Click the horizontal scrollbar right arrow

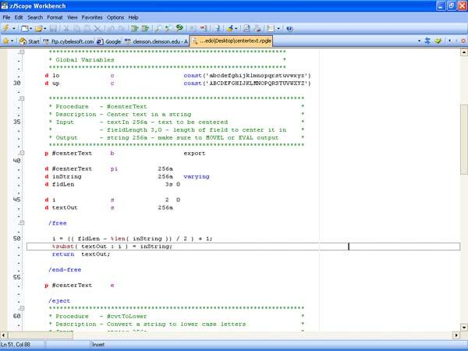coord(456,335)
